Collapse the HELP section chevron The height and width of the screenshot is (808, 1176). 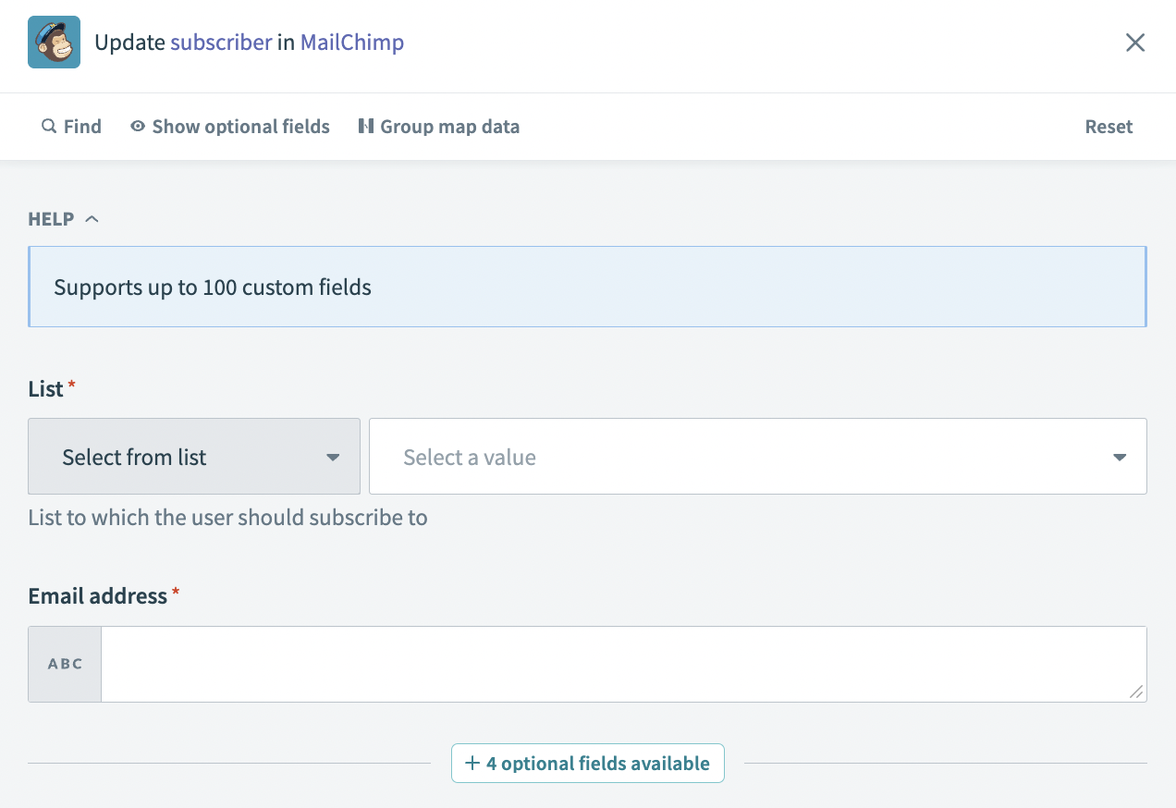click(x=92, y=219)
